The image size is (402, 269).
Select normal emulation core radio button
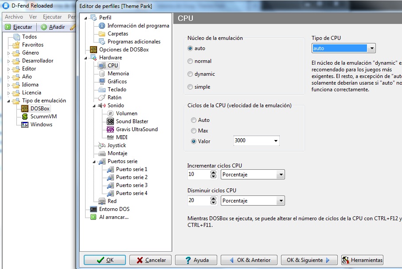[x=190, y=61]
